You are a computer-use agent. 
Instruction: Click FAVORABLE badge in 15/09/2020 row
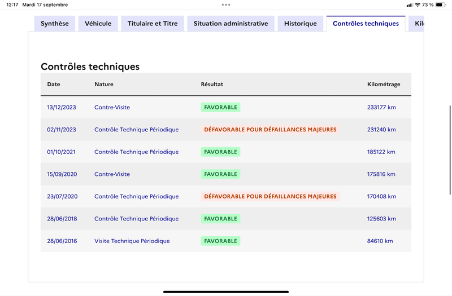pyautogui.click(x=220, y=174)
